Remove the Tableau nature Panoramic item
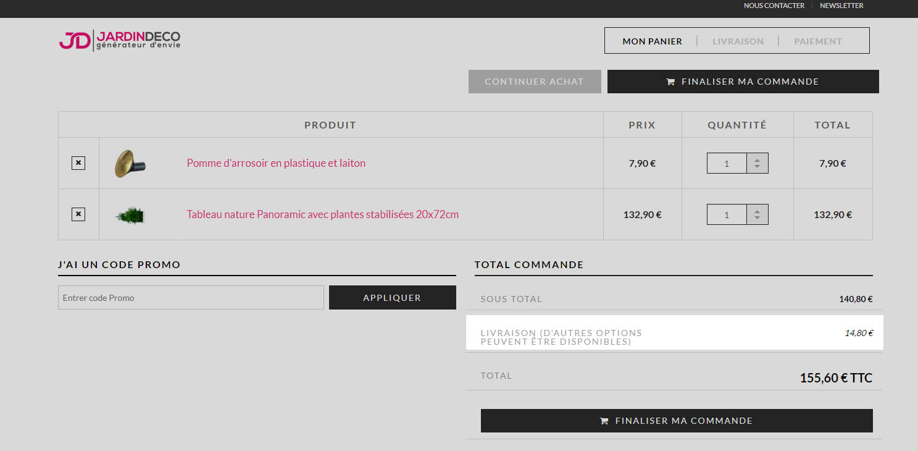Viewport: 918px width, 451px height. coord(78,214)
